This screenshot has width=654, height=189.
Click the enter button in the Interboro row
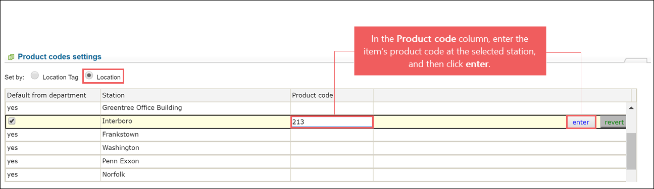[x=581, y=122]
